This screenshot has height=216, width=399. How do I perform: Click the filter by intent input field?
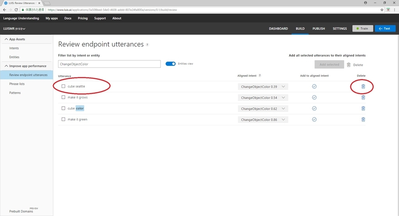click(109, 64)
